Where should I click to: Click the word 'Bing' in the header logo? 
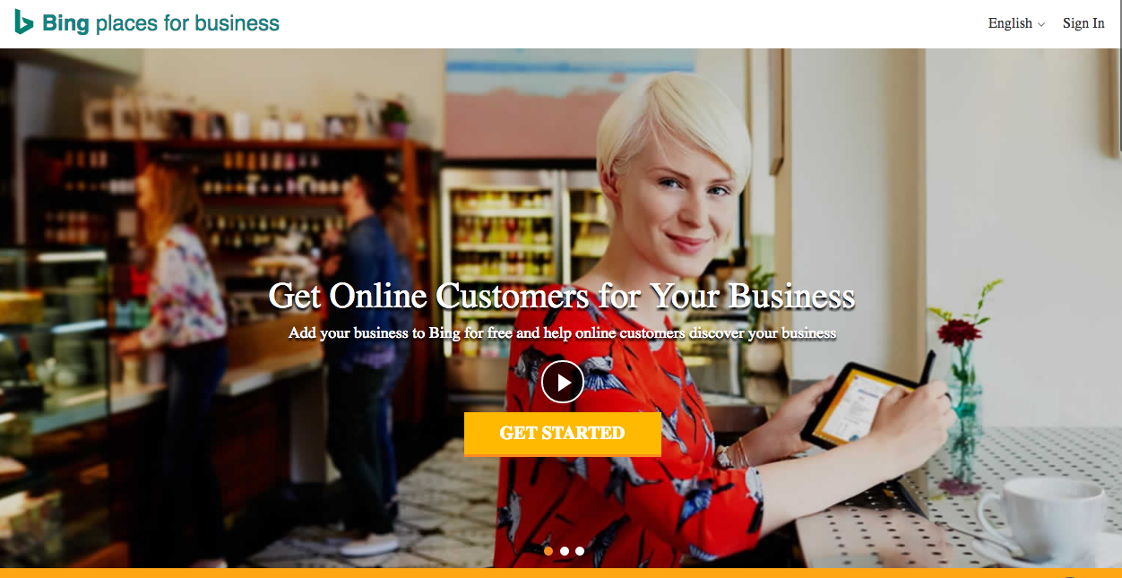[65, 23]
